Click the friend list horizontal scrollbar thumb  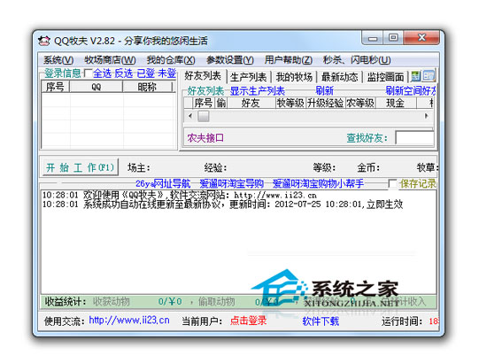(x=204, y=116)
